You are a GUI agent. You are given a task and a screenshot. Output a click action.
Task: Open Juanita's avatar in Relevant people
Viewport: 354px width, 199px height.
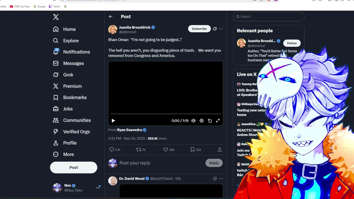pyautogui.click(x=241, y=43)
